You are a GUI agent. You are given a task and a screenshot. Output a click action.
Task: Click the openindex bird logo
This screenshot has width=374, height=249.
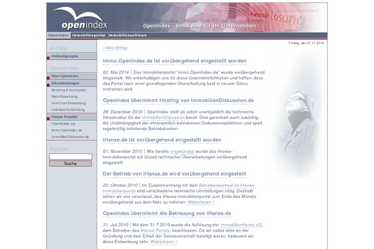click(80, 18)
